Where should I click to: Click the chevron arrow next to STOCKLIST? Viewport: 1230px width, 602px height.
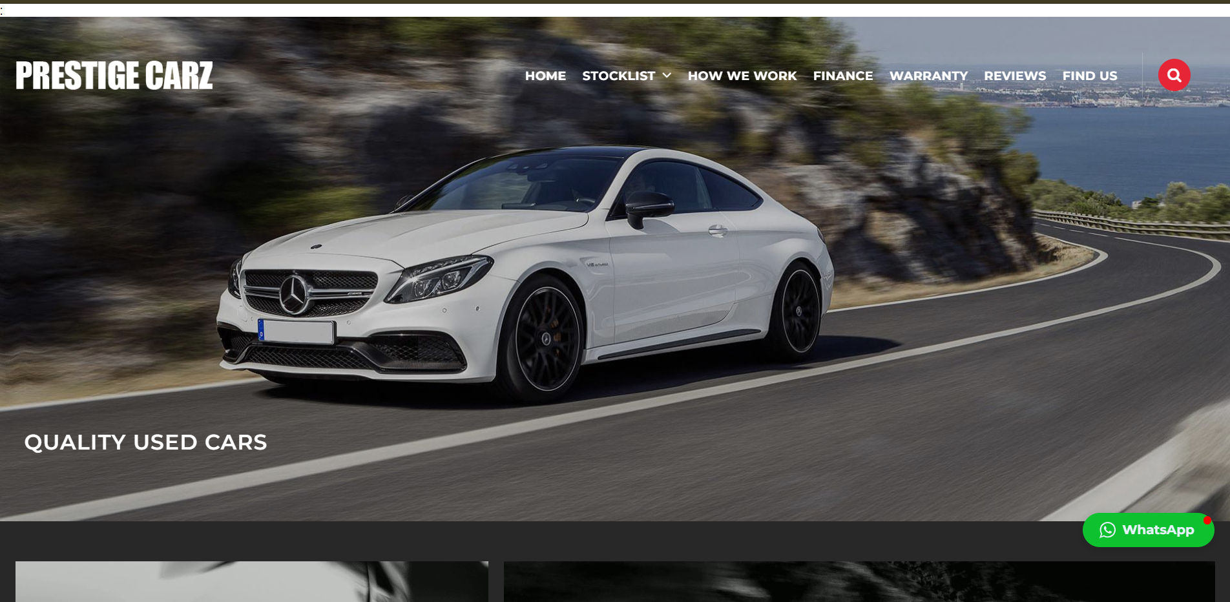coord(667,76)
